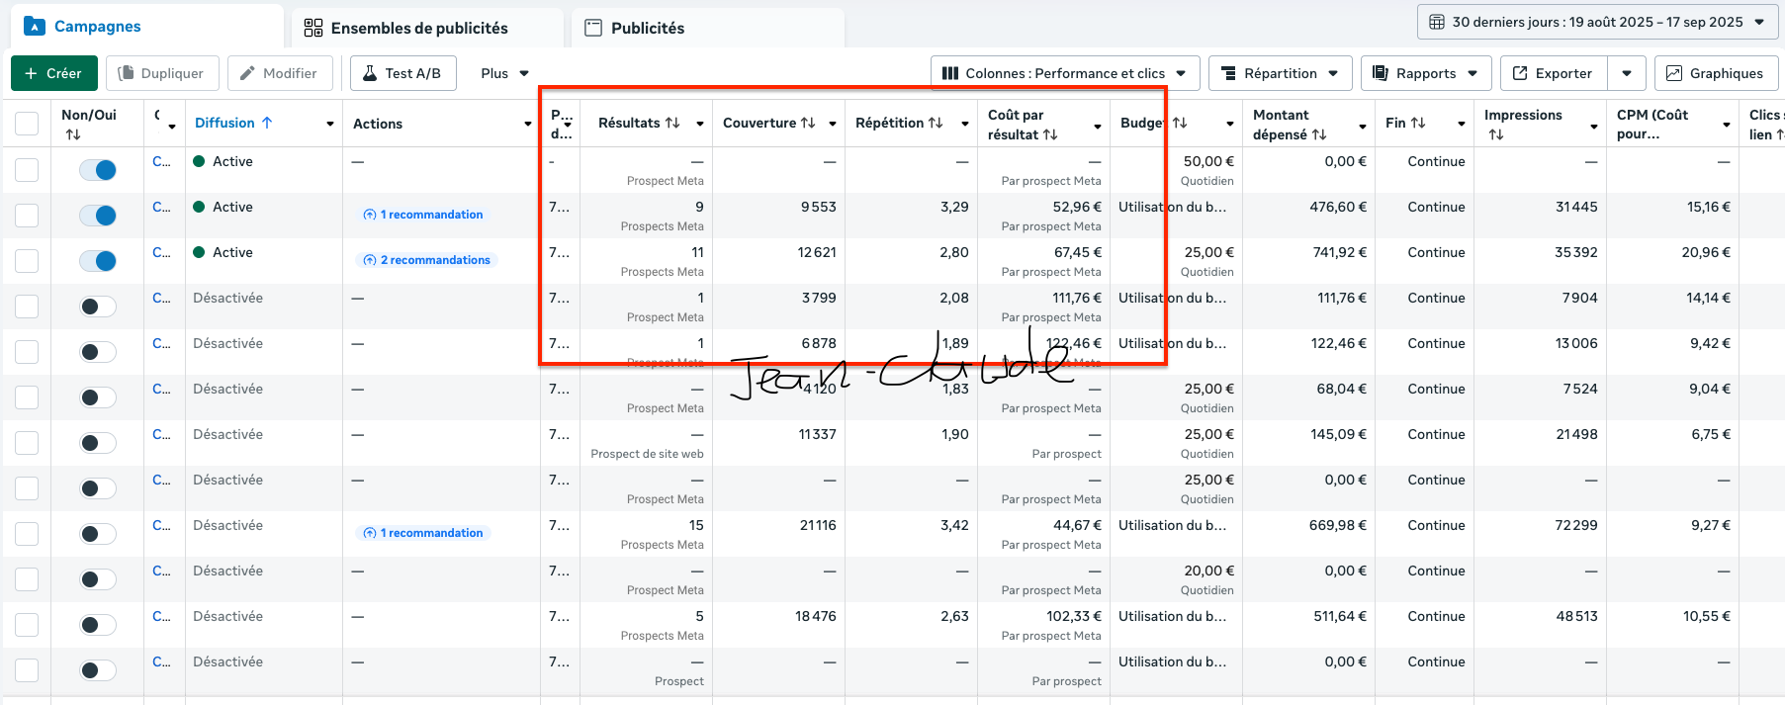The height and width of the screenshot is (705, 1785).
Task: Sort by the Non/Oui column
Action: 89,125
